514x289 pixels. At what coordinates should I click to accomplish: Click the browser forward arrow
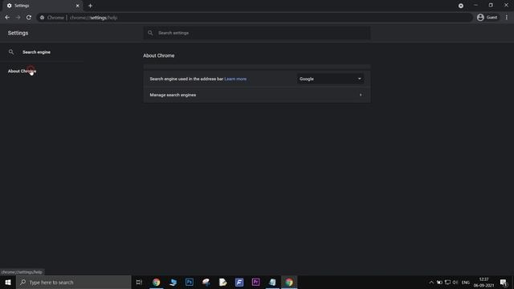pyautogui.click(x=18, y=18)
